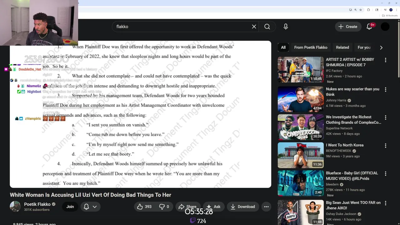Open options for Richest Clothing Brands video
Viewport: 400px width, 225px height.
tap(386, 117)
